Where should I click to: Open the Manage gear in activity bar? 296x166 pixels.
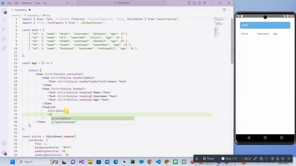(4, 153)
